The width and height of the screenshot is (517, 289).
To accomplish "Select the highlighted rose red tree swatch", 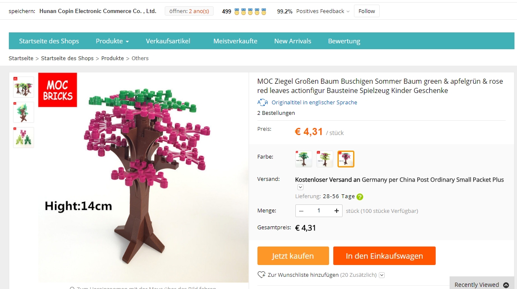I will pyautogui.click(x=346, y=159).
